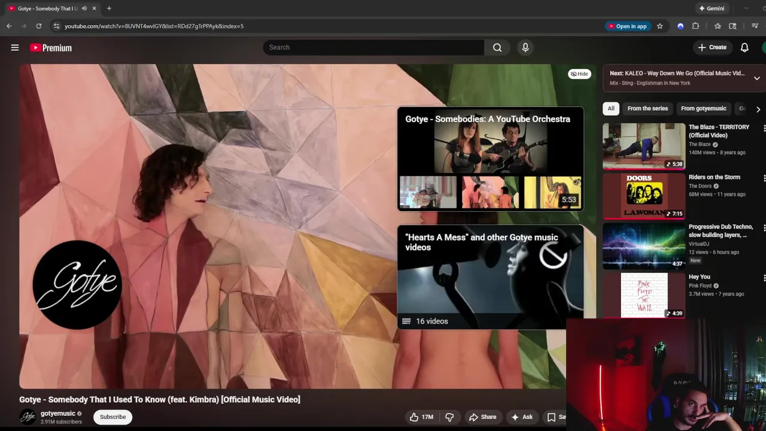Click the Hey You video title
The image size is (766, 431).
700,277
